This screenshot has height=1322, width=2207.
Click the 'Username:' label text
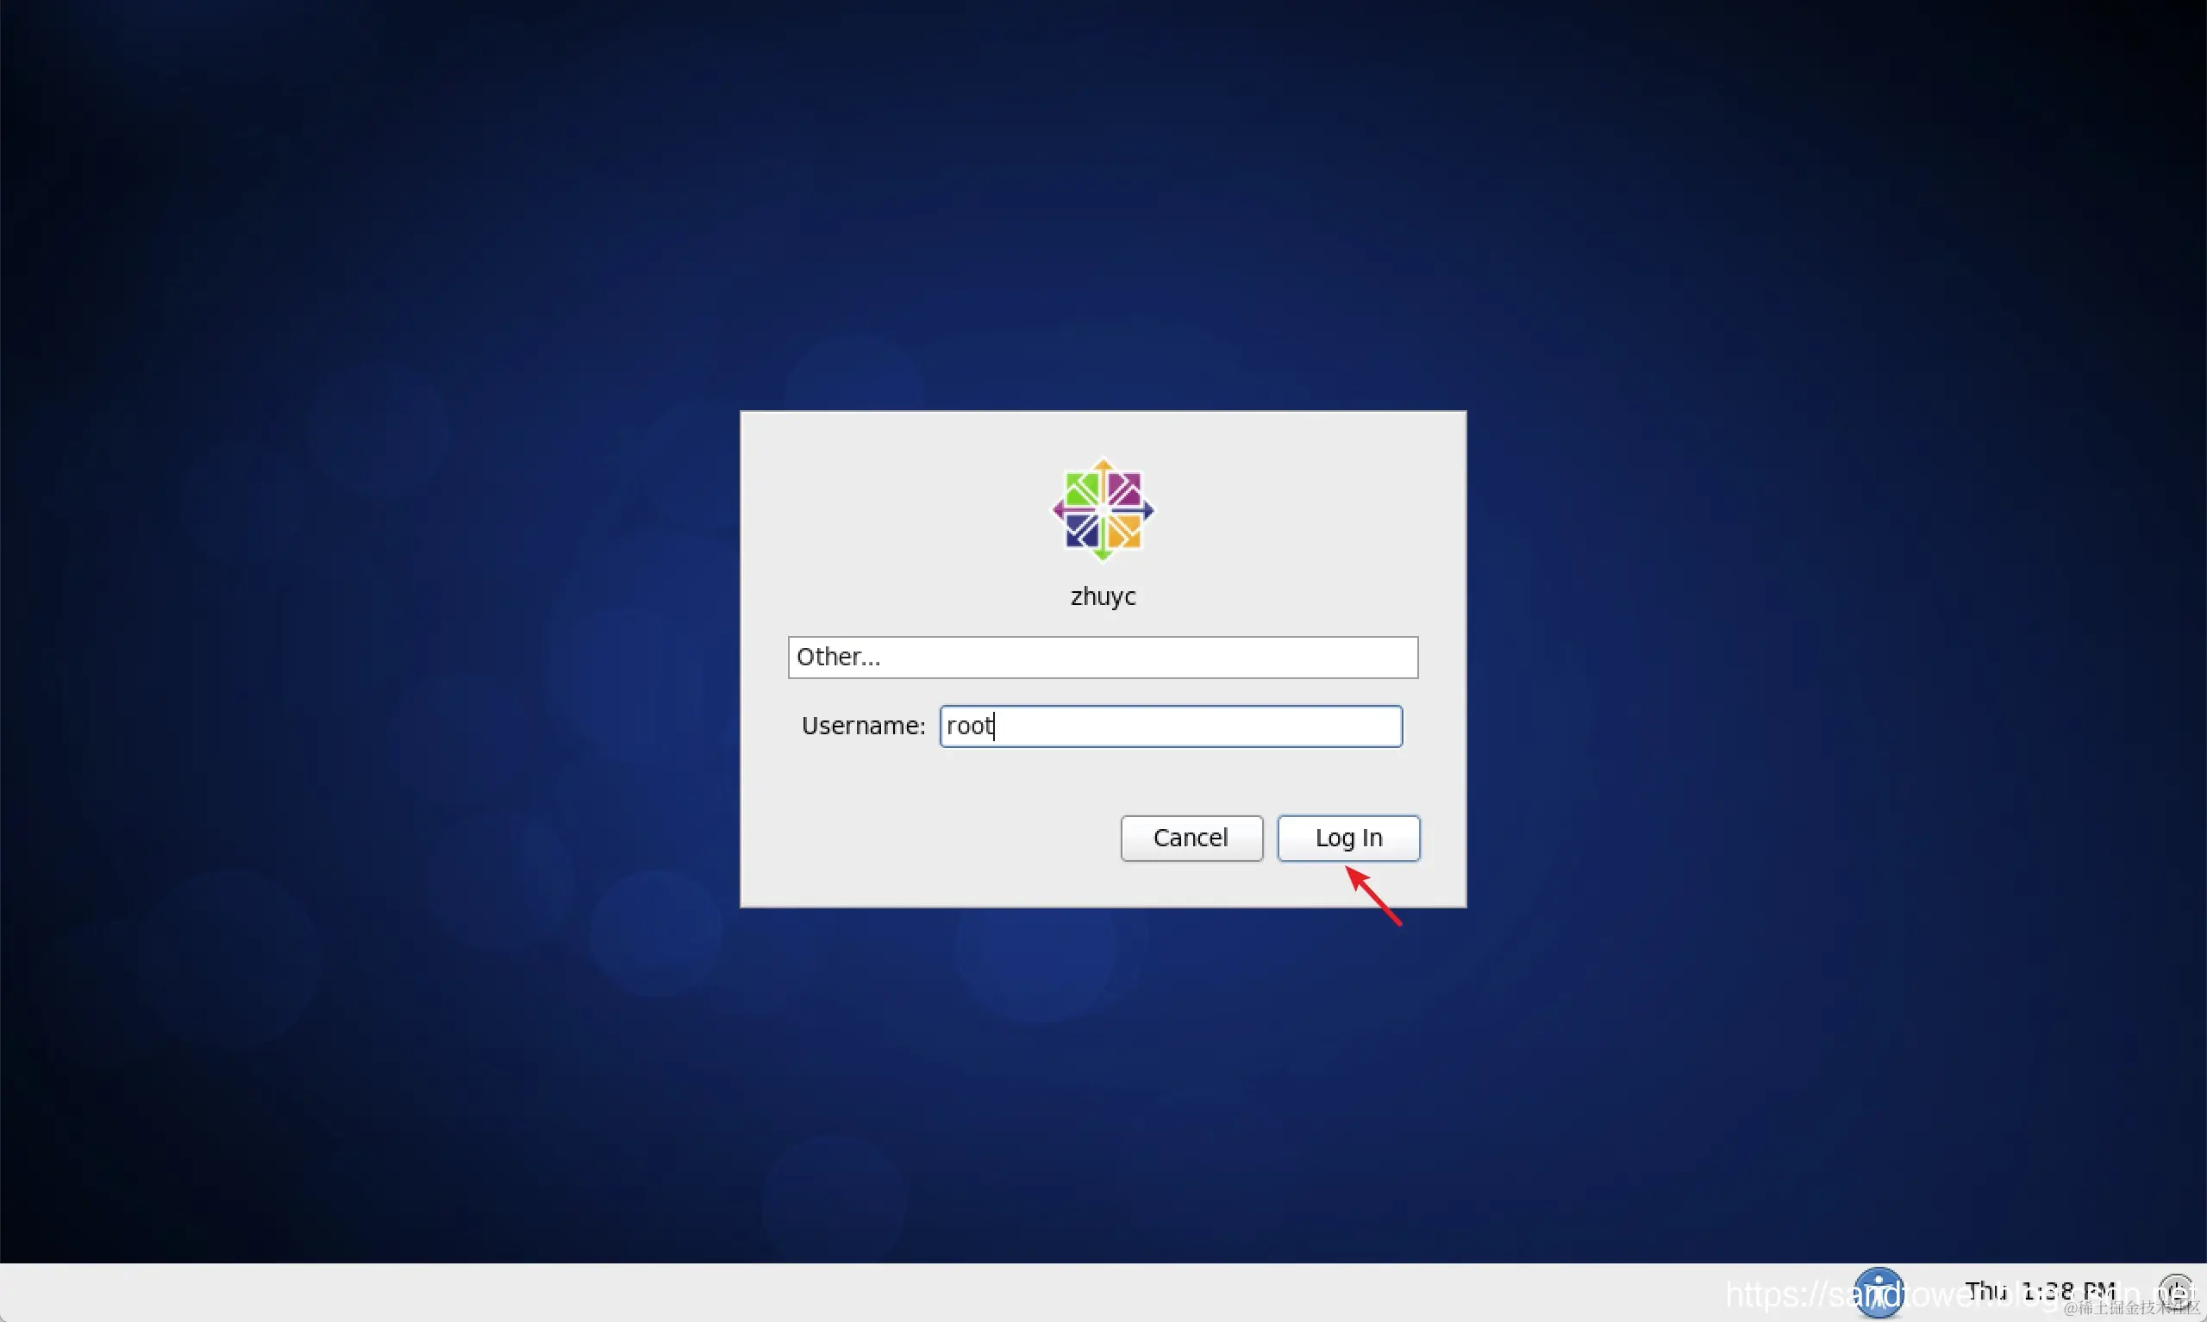coord(862,726)
